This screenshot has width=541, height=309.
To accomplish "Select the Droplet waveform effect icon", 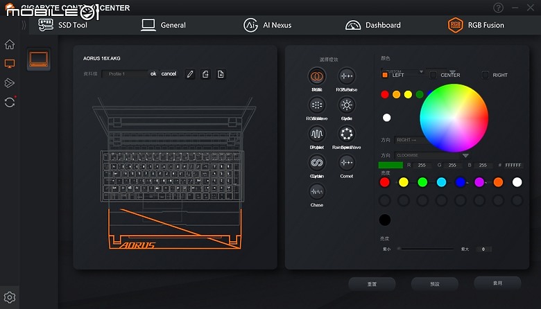I will click(x=317, y=134).
